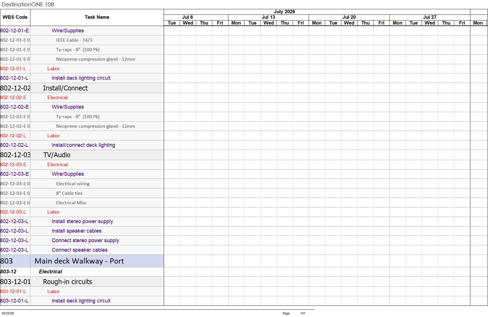Screen dimensions: 488x317
Task: Select the Connect speaker cables task
Action: coord(82,250)
